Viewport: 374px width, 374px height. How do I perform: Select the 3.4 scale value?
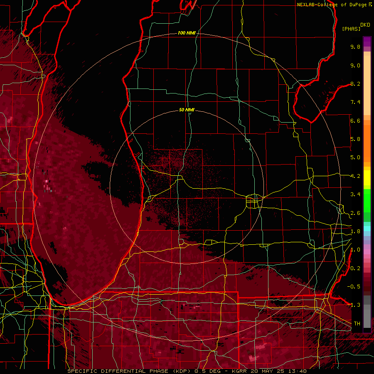pyautogui.click(x=355, y=194)
